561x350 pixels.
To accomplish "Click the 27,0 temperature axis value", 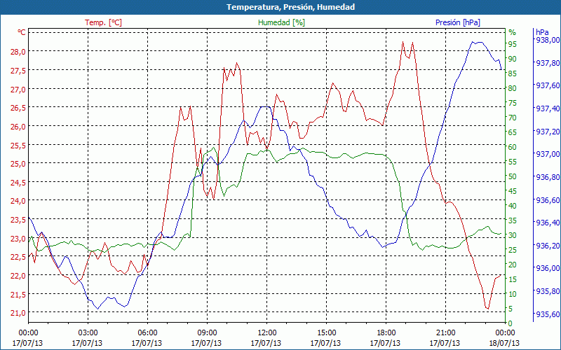I will click(x=19, y=89).
